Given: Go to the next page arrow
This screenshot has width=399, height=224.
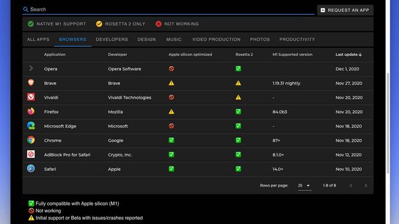Looking at the screenshot, I should [366, 185].
